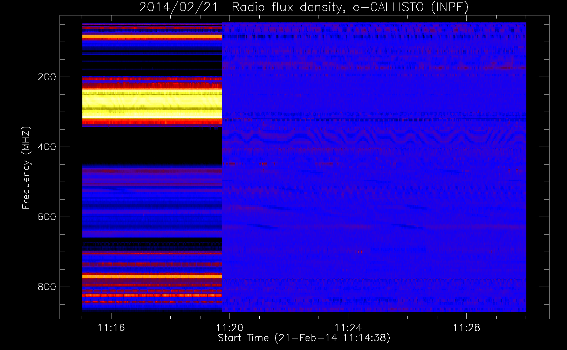
Task: Click the '11:24' time tick label
Action: pos(348,328)
